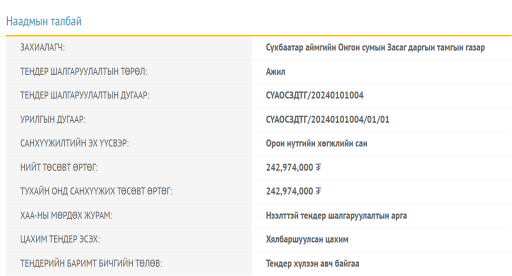Click the САНХҮҮЖИЛТИЙН ЭХ ҮҮСВЭР label
Viewport: 512px width, 276px height.
(x=74, y=143)
